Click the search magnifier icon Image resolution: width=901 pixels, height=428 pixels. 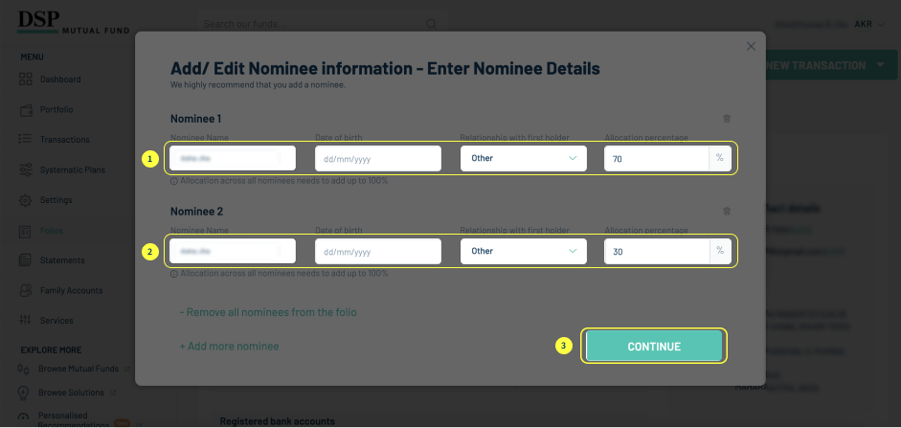tap(432, 24)
